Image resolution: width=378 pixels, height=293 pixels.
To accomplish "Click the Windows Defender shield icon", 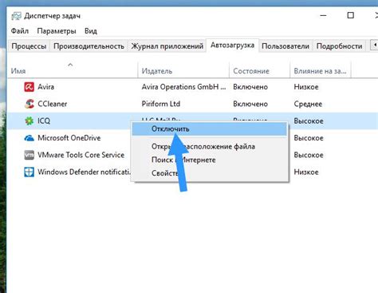I will point(29,172).
